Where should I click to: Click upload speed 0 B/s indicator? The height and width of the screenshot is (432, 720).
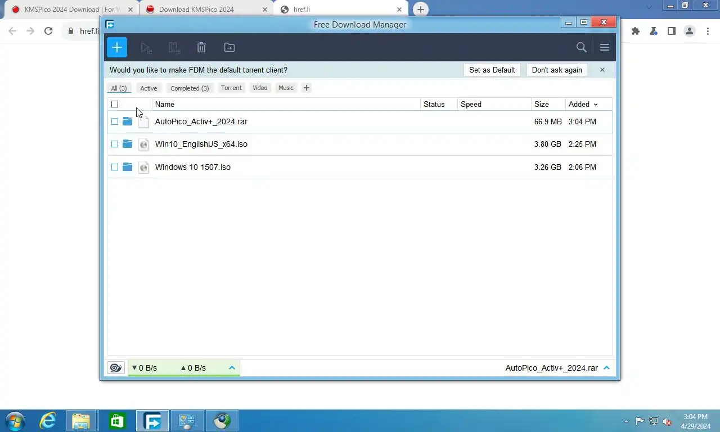[x=193, y=368]
